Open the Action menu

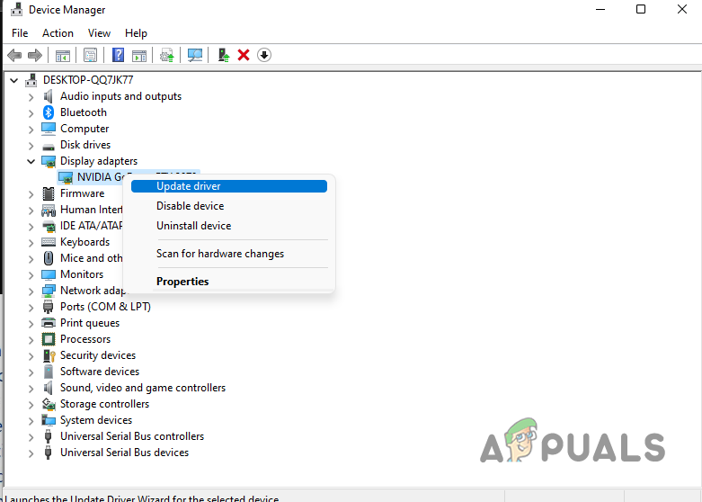(x=58, y=33)
